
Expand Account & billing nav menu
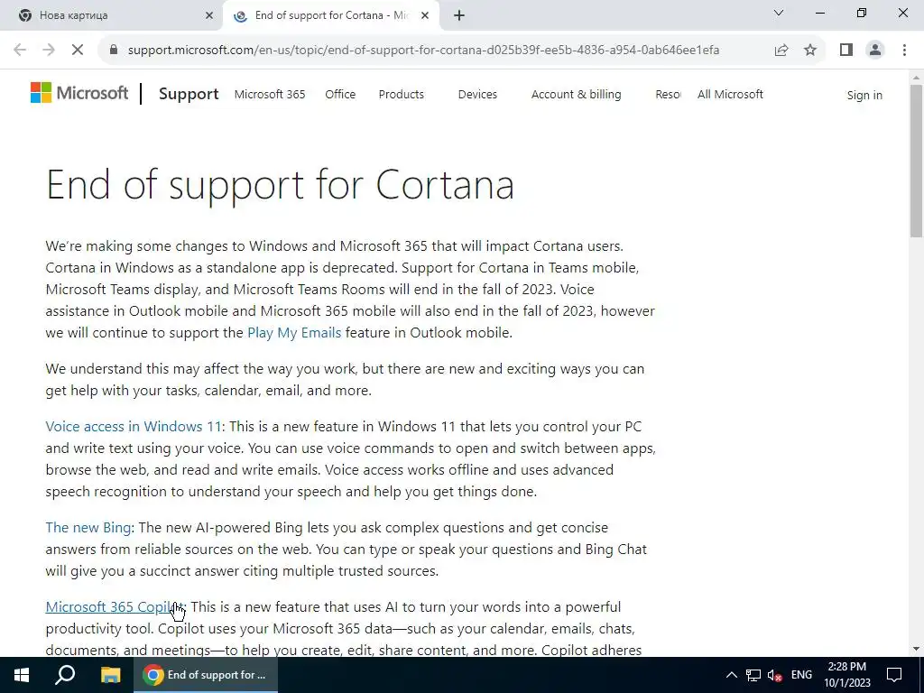tap(577, 94)
